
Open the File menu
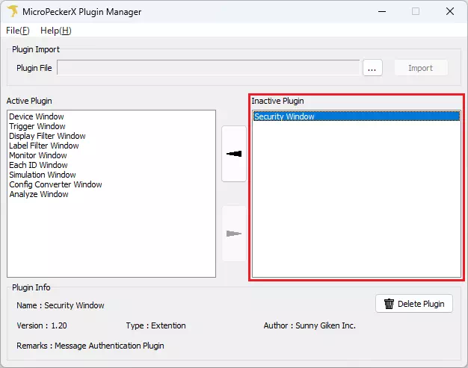(x=18, y=31)
